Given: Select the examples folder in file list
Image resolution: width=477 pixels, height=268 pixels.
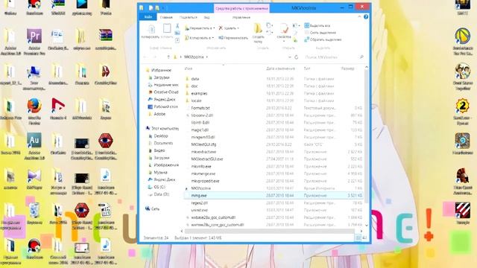Looking at the screenshot, I should pyautogui.click(x=199, y=93).
